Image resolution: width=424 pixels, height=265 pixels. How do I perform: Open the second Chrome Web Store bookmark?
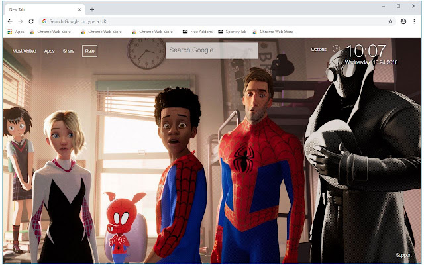[x=102, y=32]
